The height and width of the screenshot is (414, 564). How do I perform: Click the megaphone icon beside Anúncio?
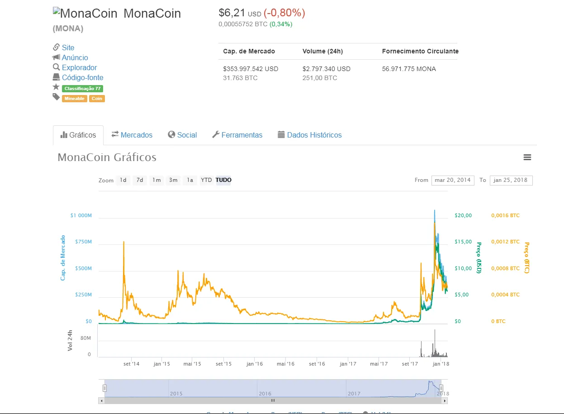tap(57, 57)
